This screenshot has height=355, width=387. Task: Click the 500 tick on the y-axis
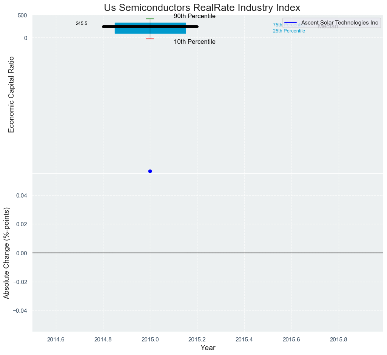(22, 15)
